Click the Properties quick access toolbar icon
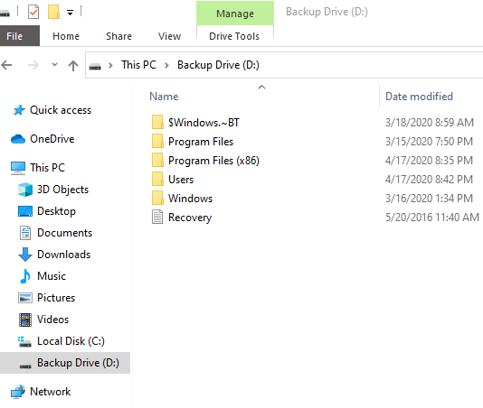The height and width of the screenshot is (408, 483). click(x=33, y=12)
